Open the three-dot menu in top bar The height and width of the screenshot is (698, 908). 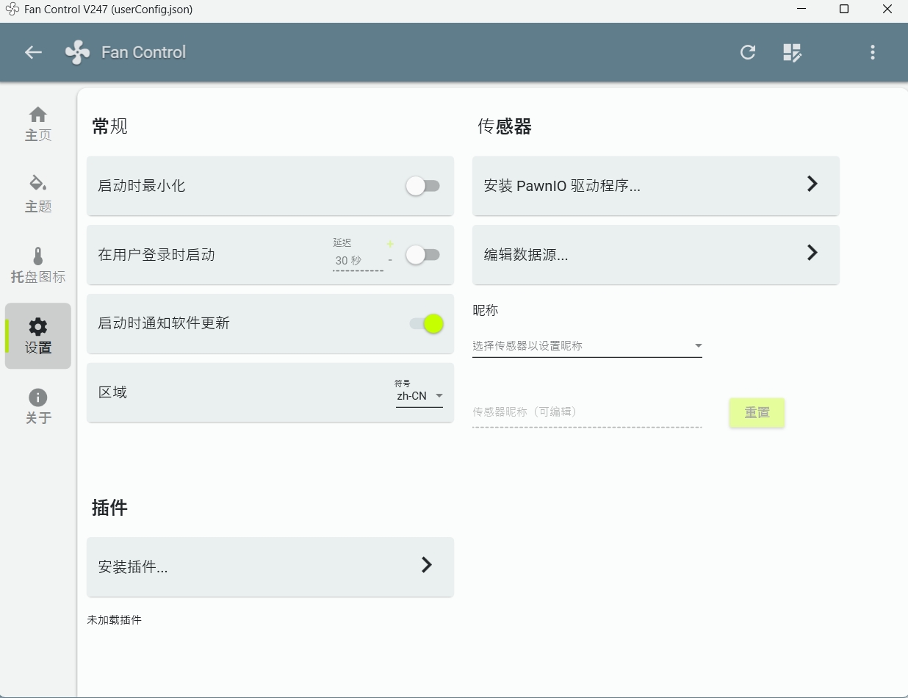[x=872, y=52]
